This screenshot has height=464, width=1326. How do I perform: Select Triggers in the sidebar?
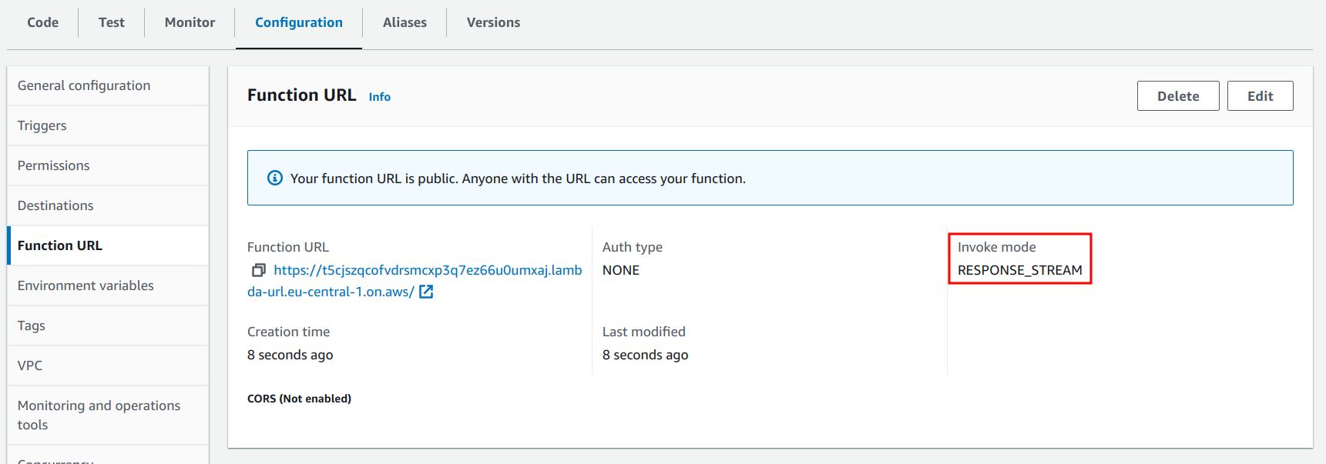pos(108,125)
